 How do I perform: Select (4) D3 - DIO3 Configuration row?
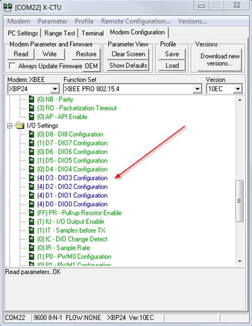(x=72, y=178)
